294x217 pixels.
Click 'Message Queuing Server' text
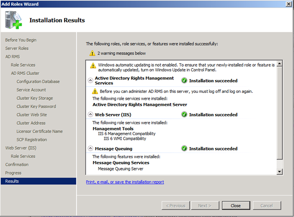pyautogui.click(x=120, y=169)
